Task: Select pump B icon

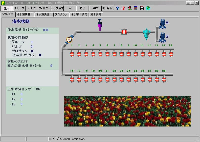Action: [162, 37]
